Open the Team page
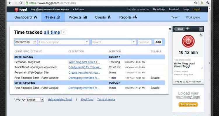The width and height of the screenshot is (219, 116). tap(175, 17)
